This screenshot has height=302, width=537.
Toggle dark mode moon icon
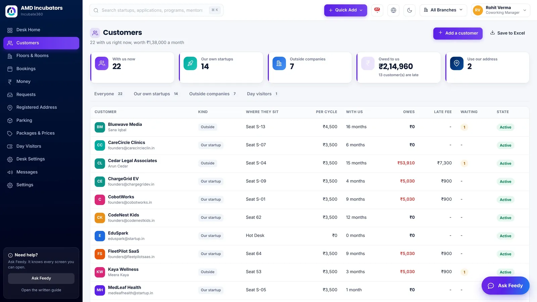tap(409, 10)
